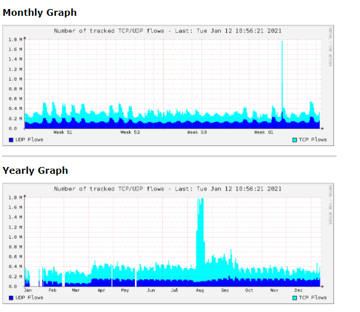Screen dimensions: 360x312
Task: Click the yearly graph's title text
Action: [x=168, y=189]
